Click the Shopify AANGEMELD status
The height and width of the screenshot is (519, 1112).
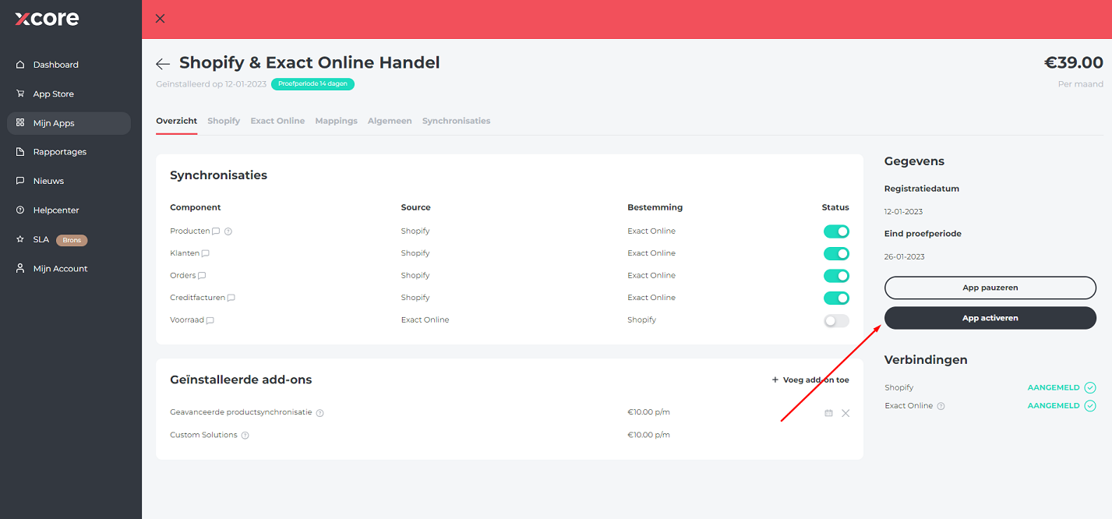[1054, 387]
